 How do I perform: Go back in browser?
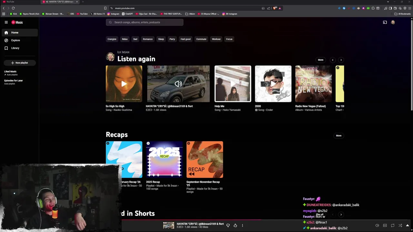click(4, 8)
